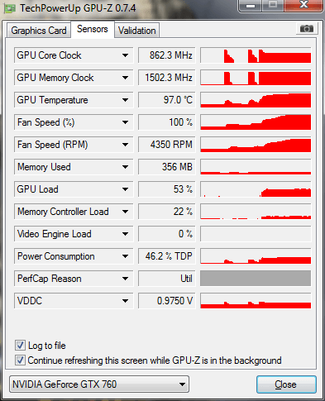Open the Validation tab
The height and width of the screenshot is (401, 325).
(137, 31)
